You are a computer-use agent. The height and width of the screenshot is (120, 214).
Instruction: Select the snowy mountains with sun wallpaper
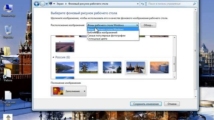pos(112,67)
